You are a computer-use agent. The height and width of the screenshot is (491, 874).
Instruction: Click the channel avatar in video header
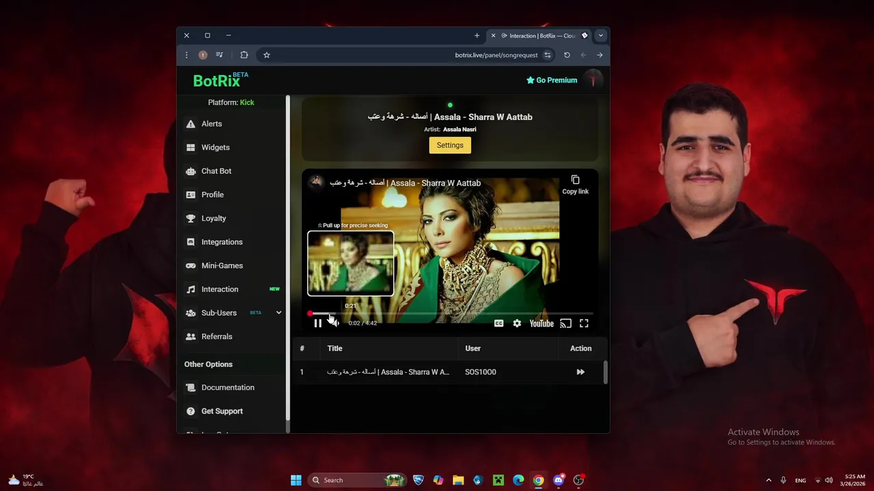[x=315, y=182]
